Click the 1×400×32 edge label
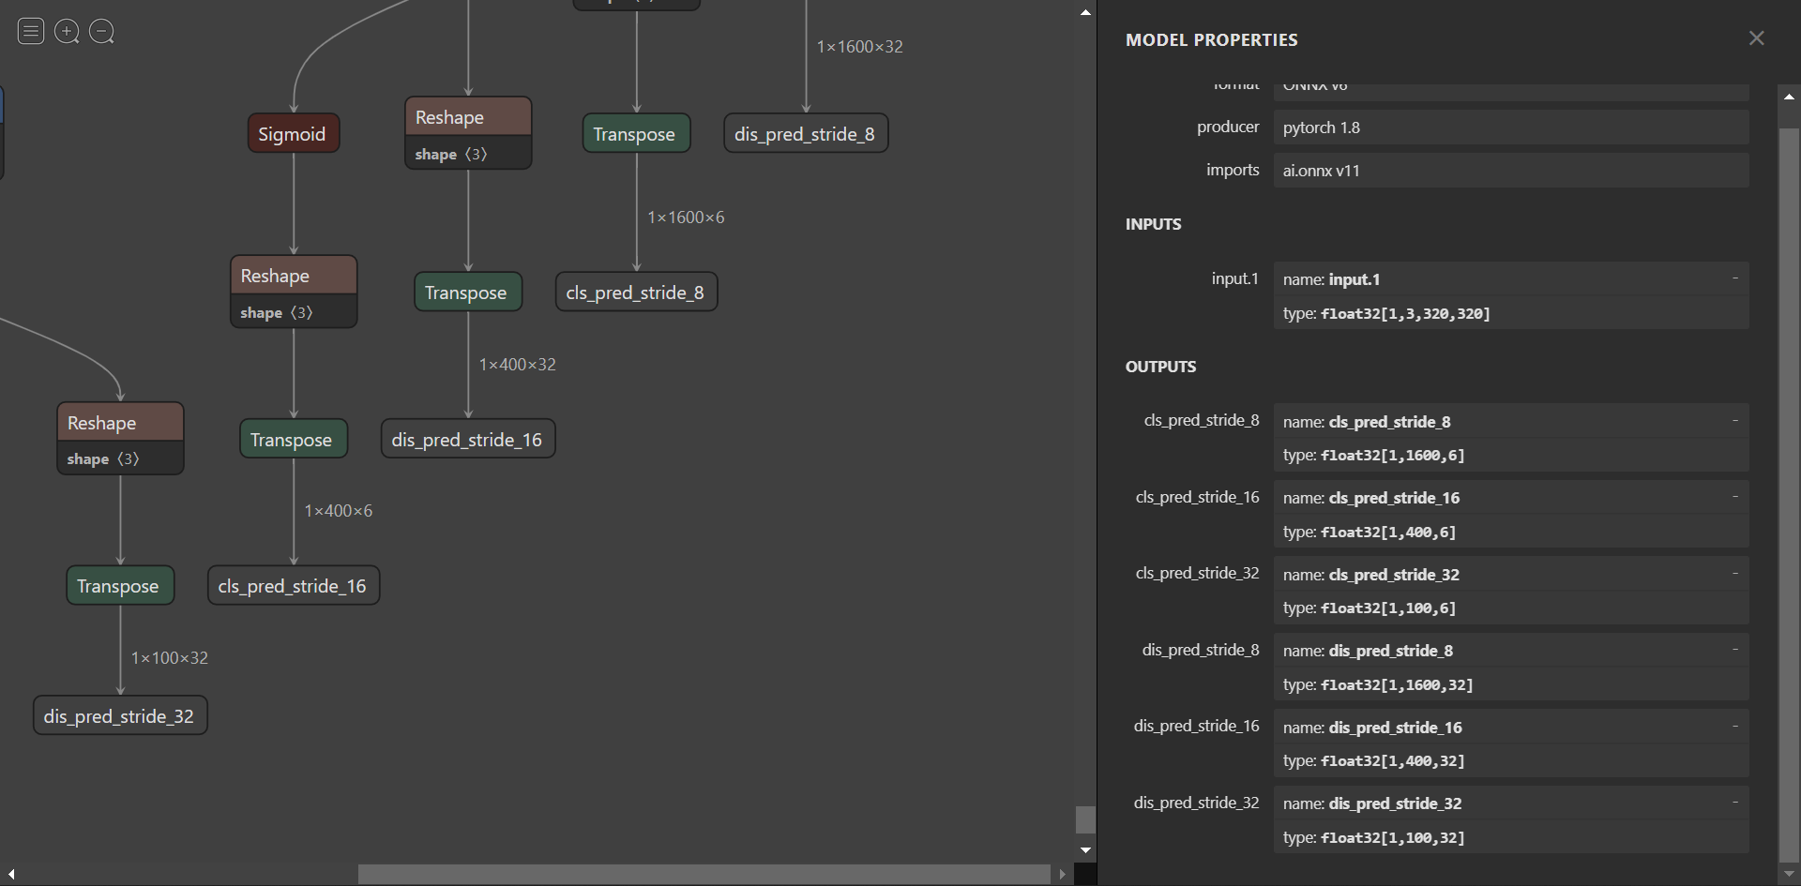Viewport: 1801px width, 886px height. [518, 365]
